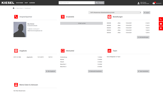The height and width of the screenshot is (92, 163).
Task: Click the Ansprechpartner heading
Action: (x=26, y=17)
